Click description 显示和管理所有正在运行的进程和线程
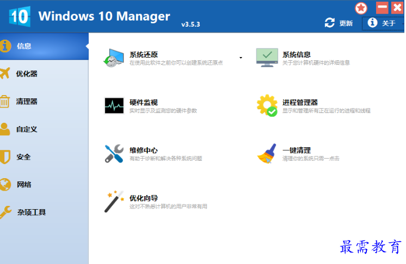The height and width of the screenshot is (264, 406). [x=326, y=111]
